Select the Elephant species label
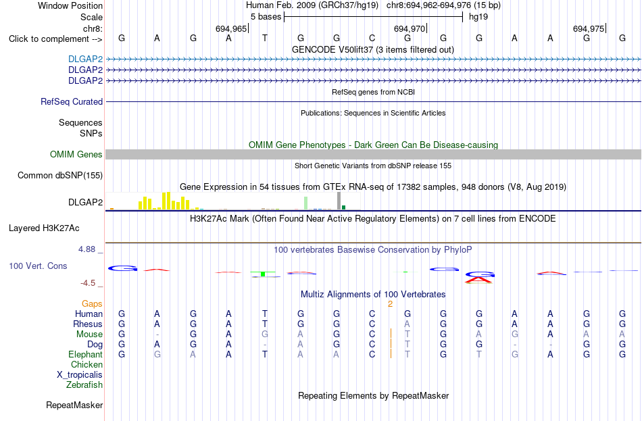642x421 pixels. (x=85, y=354)
